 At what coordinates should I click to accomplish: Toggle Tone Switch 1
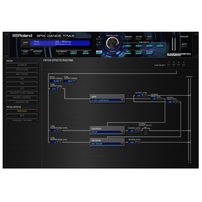[x=128, y=46]
